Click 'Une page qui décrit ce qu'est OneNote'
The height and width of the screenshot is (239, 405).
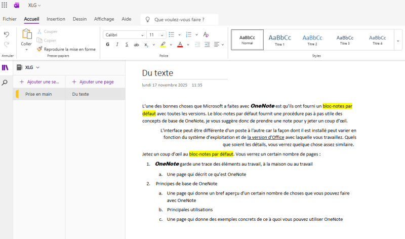[207, 174]
